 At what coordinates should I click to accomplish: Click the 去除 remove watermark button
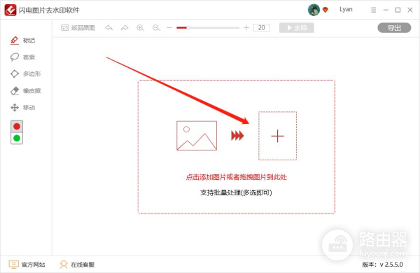pos(297,28)
